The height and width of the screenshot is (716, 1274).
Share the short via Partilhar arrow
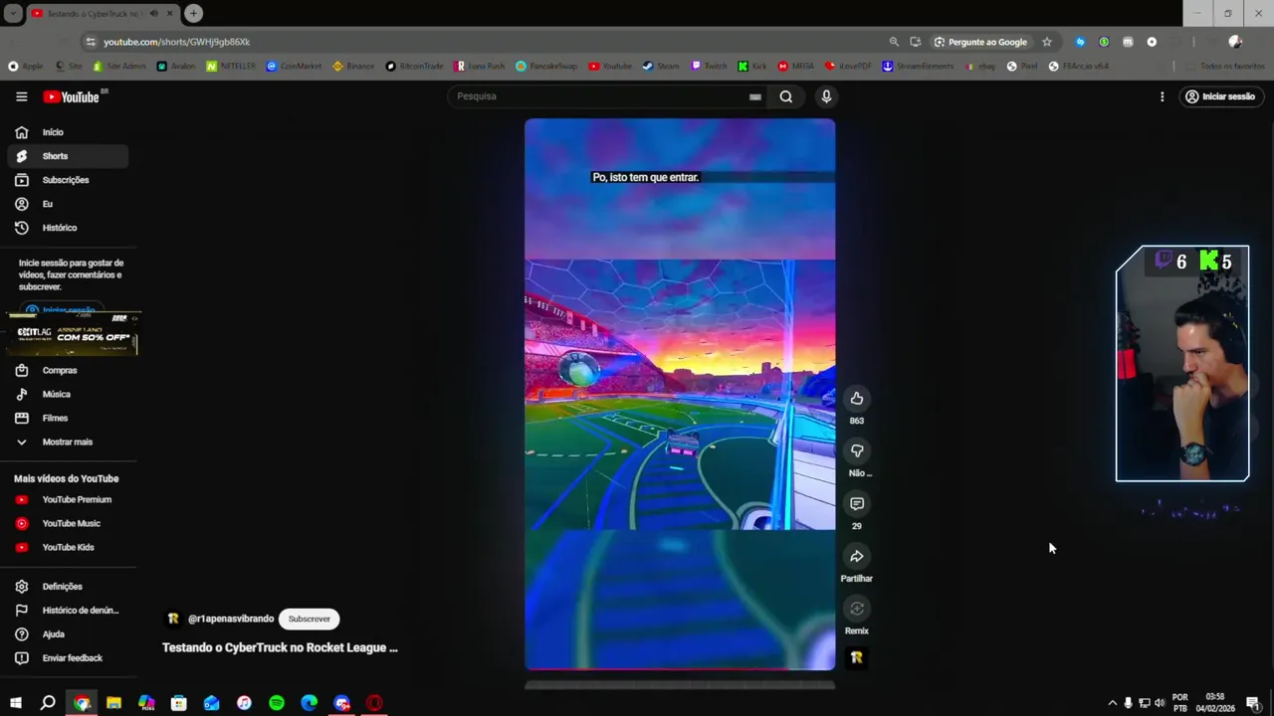pos(857,557)
